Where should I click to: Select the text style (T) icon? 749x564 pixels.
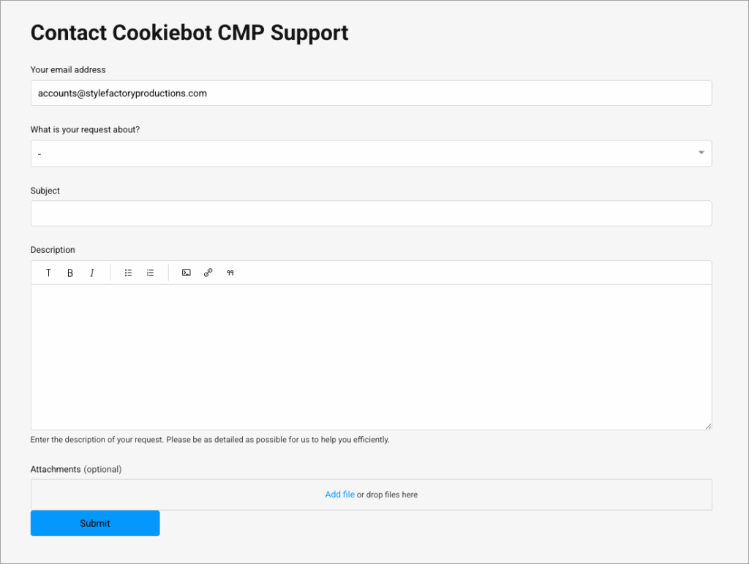(x=48, y=273)
